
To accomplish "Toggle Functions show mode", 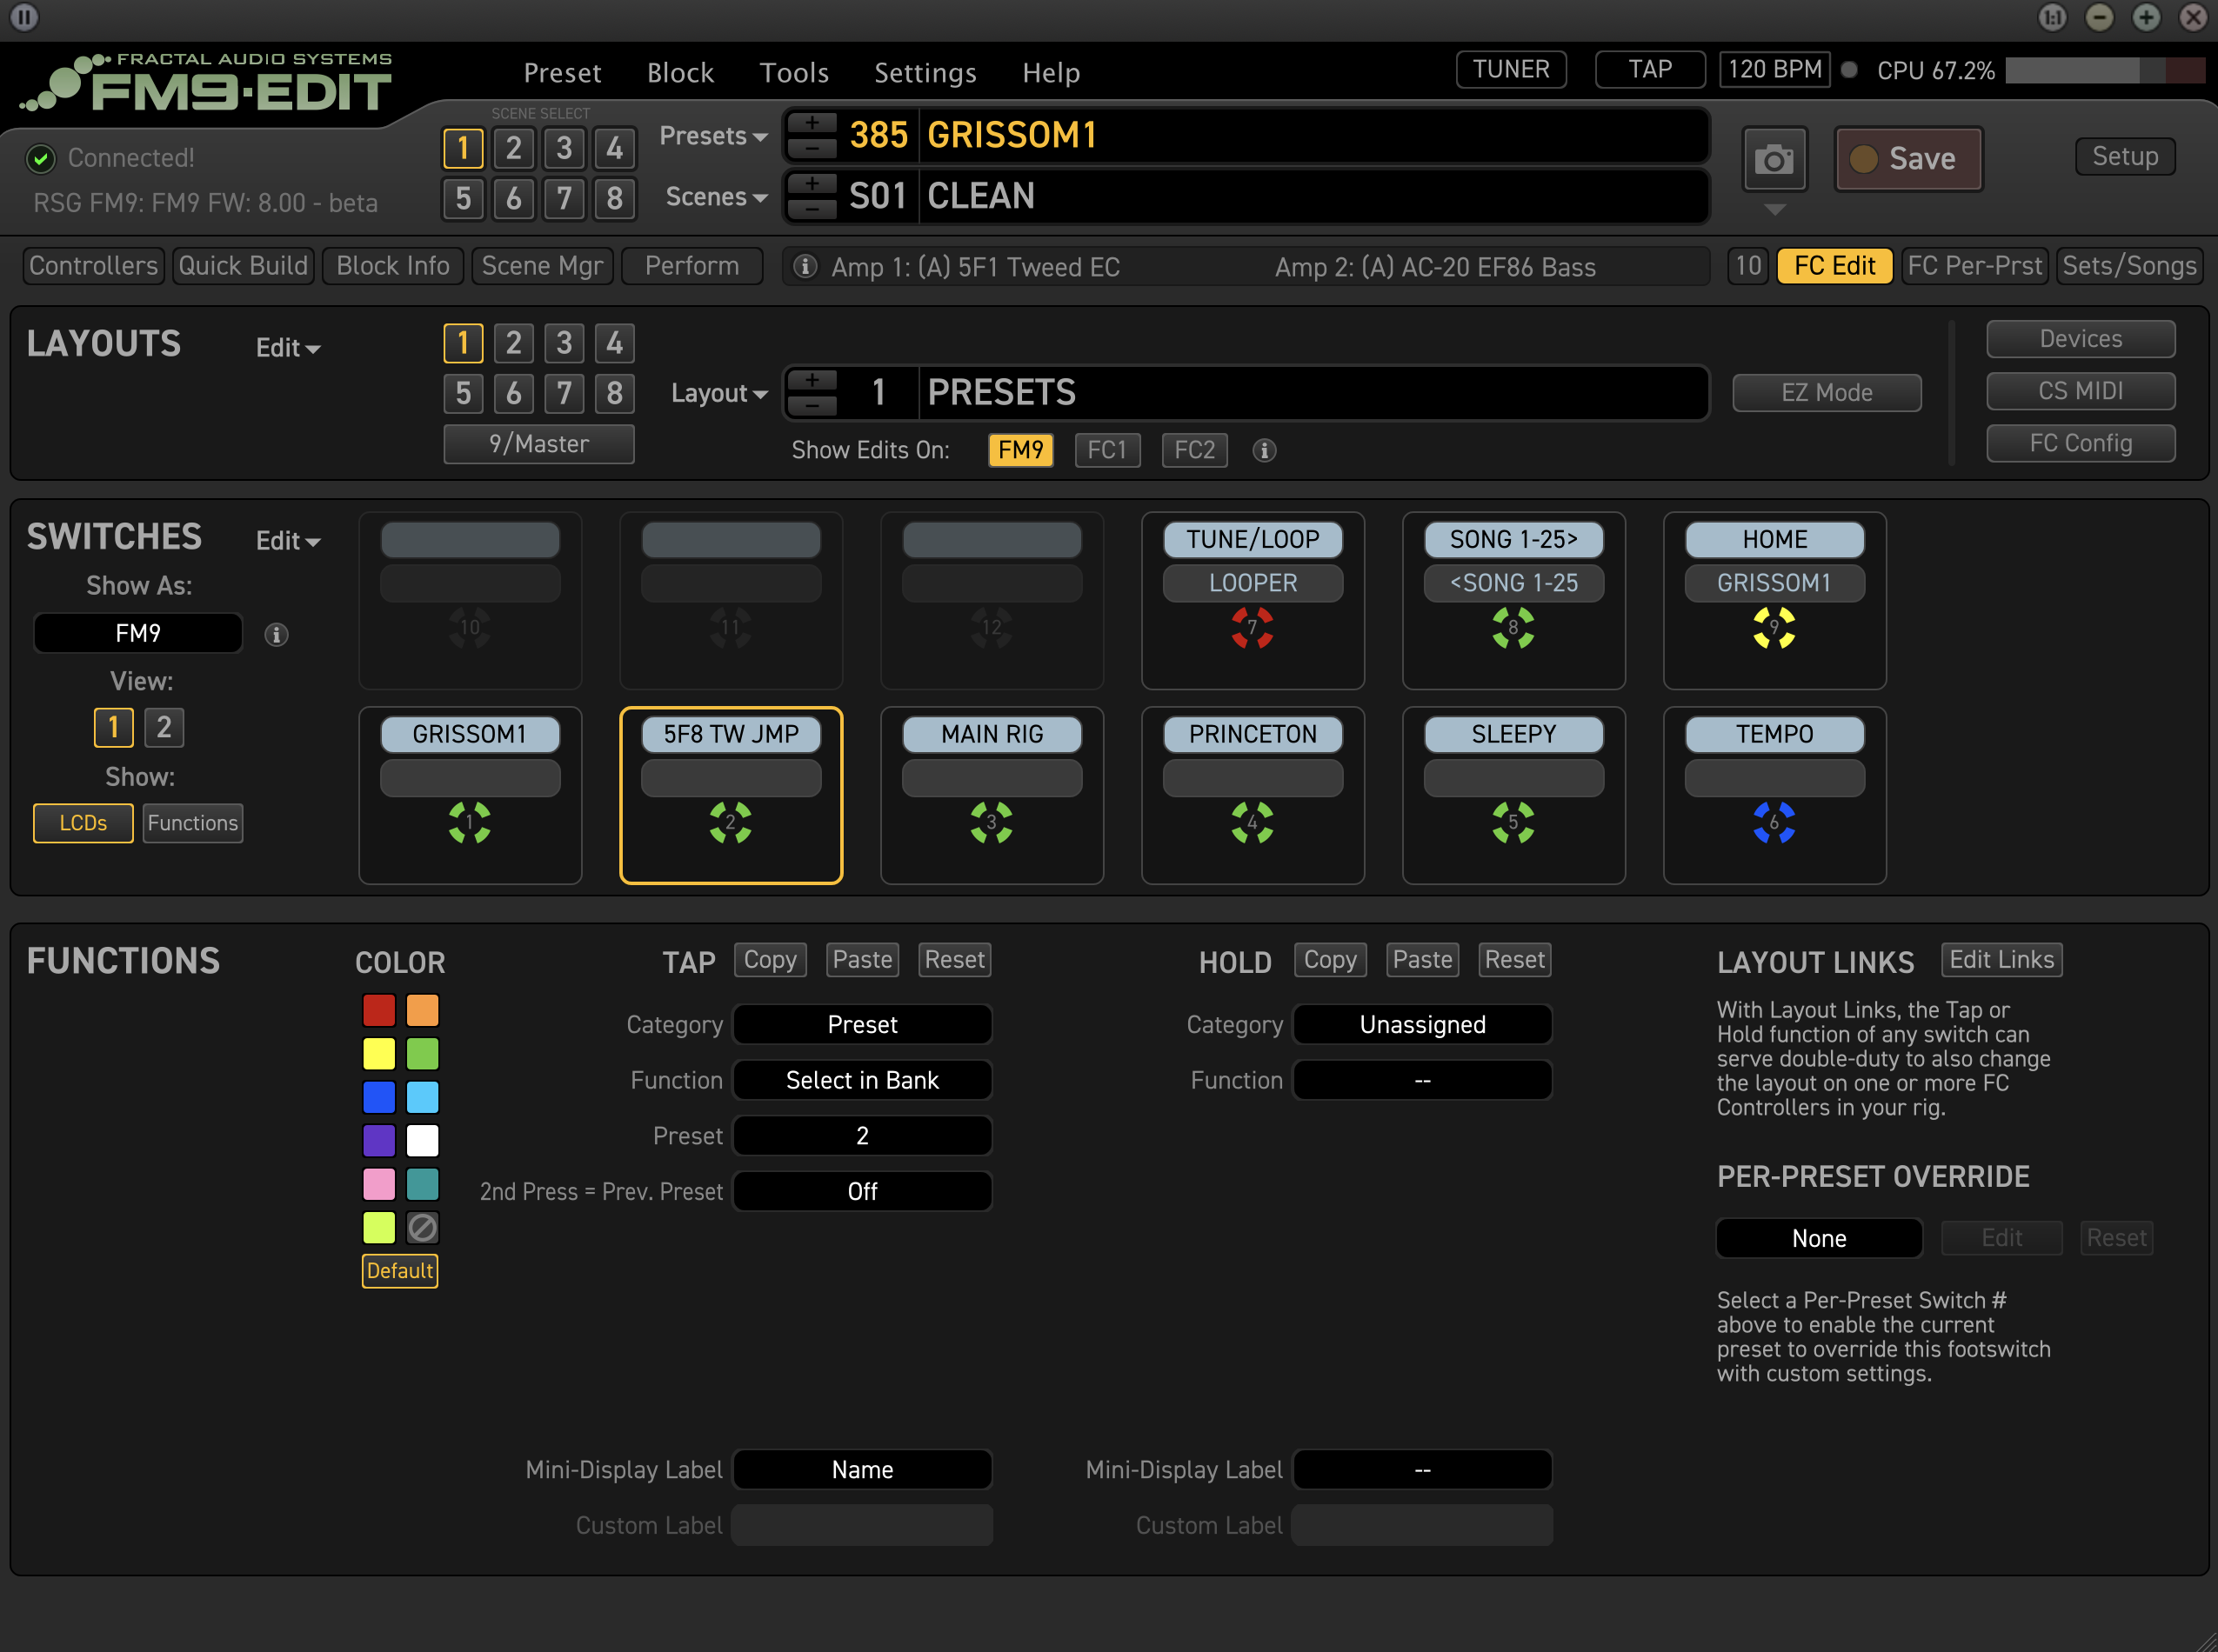I will pos(192,823).
